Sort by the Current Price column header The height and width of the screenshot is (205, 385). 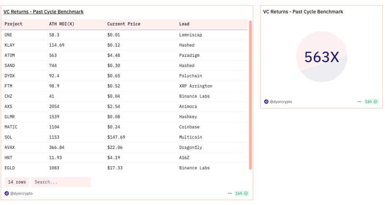123,24
